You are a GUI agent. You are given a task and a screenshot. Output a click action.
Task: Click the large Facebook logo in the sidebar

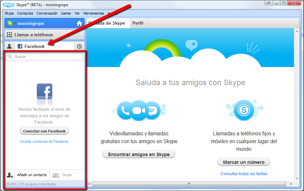[44, 92]
